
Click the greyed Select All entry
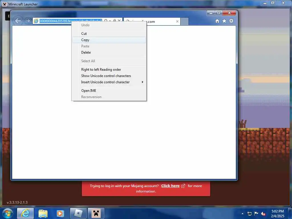point(109,61)
